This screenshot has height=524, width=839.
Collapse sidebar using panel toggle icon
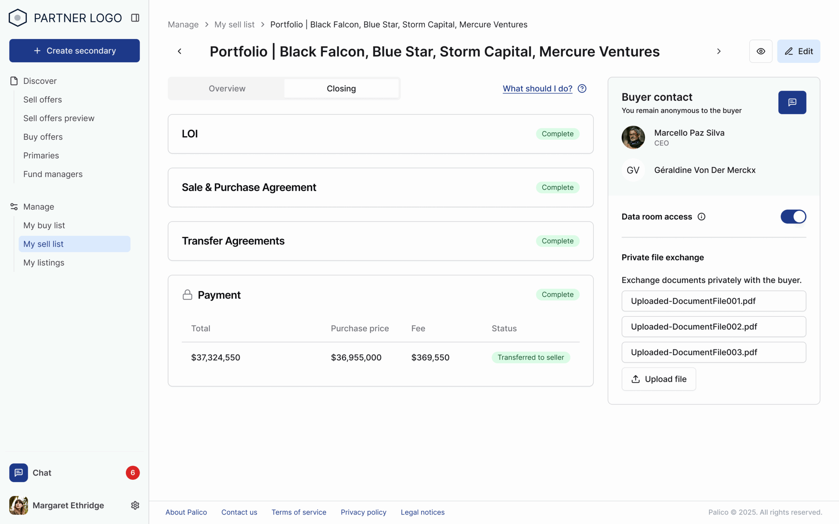[135, 18]
